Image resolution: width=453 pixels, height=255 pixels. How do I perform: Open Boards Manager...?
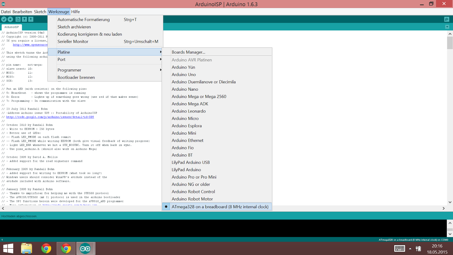coord(217,52)
